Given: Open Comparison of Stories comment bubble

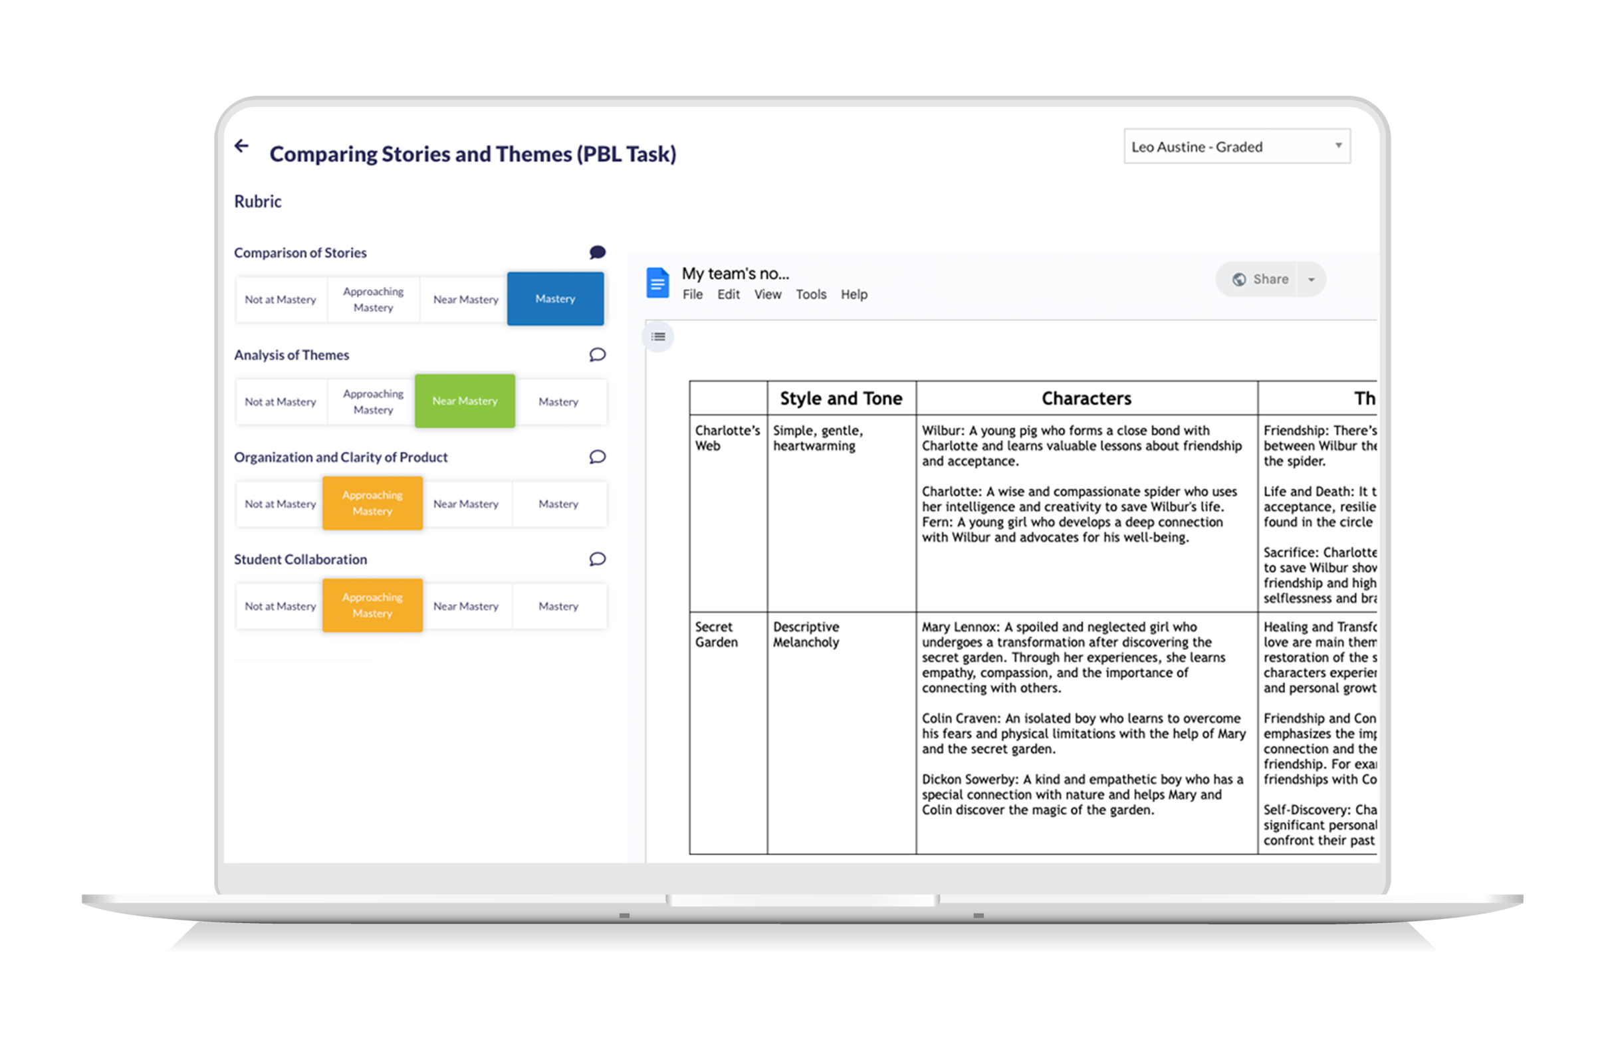Looking at the screenshot, I should [597, 252].
